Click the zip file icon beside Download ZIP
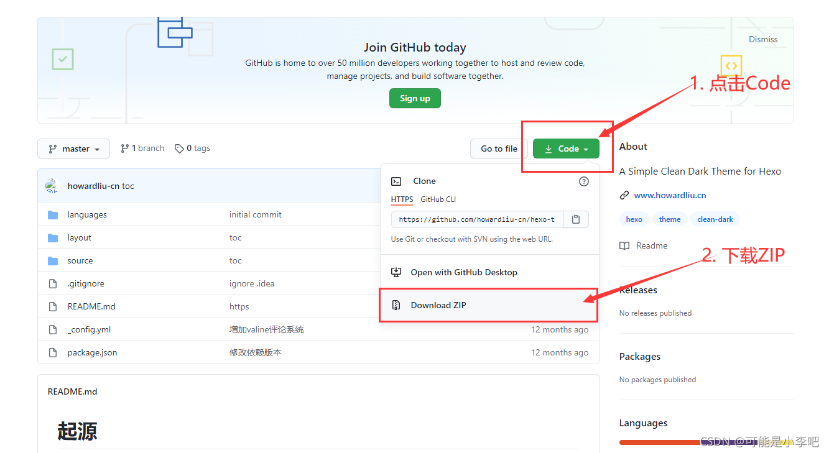Image resolution: width=829 pixels, height=453 pixels. (x=396, y=305)
